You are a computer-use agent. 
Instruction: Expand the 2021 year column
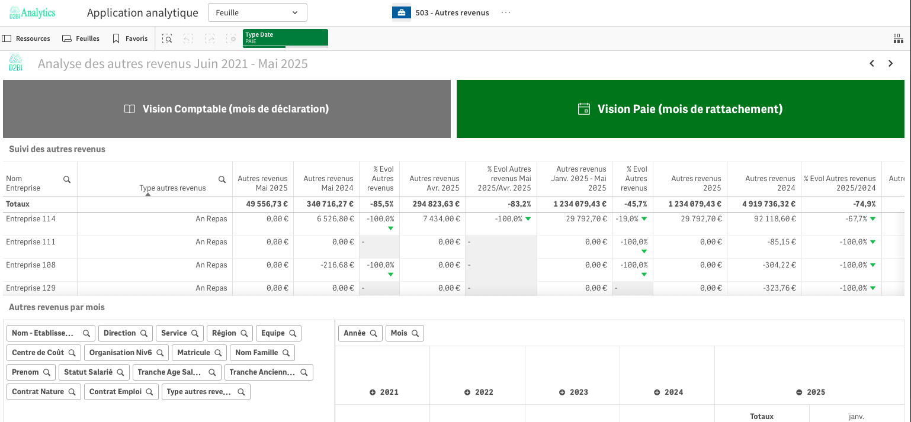(373, 392)
